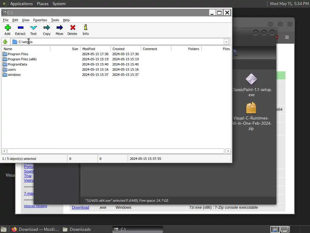
Task: Click the red Delete toolbar icon
Action: click(x=73, y=28)
